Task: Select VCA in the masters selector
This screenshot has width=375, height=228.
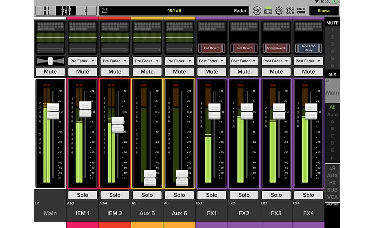Action: coord(332,197)
